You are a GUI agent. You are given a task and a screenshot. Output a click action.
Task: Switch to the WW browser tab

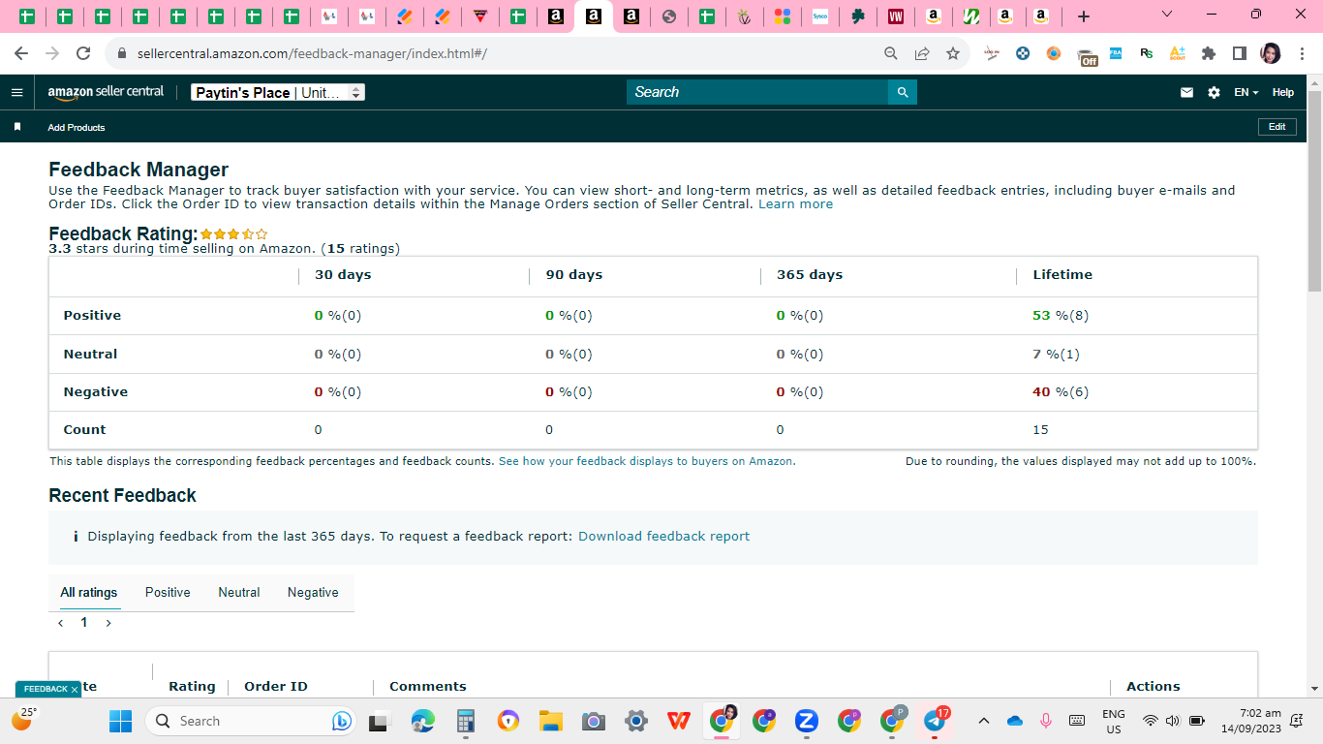tap(896, 16)
